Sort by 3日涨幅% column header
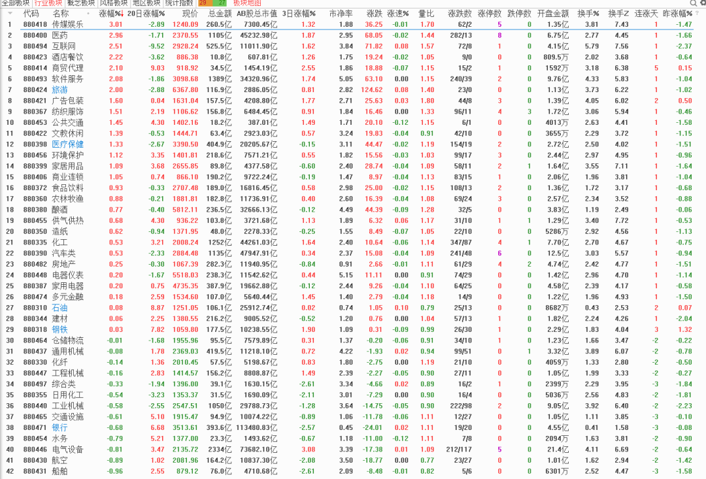This screenshot has width=706, height=479. tap(299, 14)
